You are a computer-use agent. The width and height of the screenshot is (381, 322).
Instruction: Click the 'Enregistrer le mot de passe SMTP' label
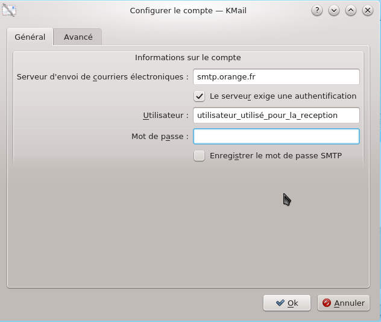click(276, 155)
